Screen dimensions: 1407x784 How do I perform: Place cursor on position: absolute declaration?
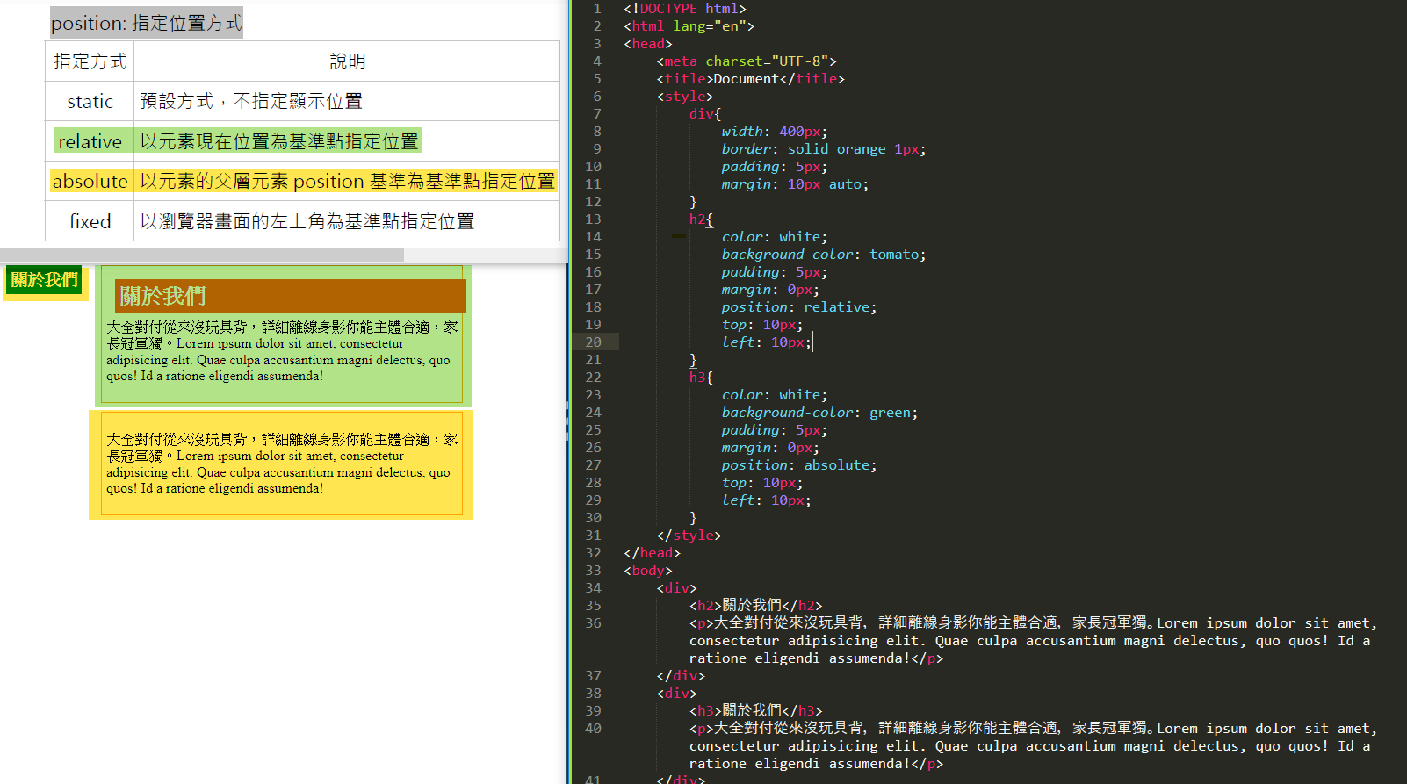797,465
